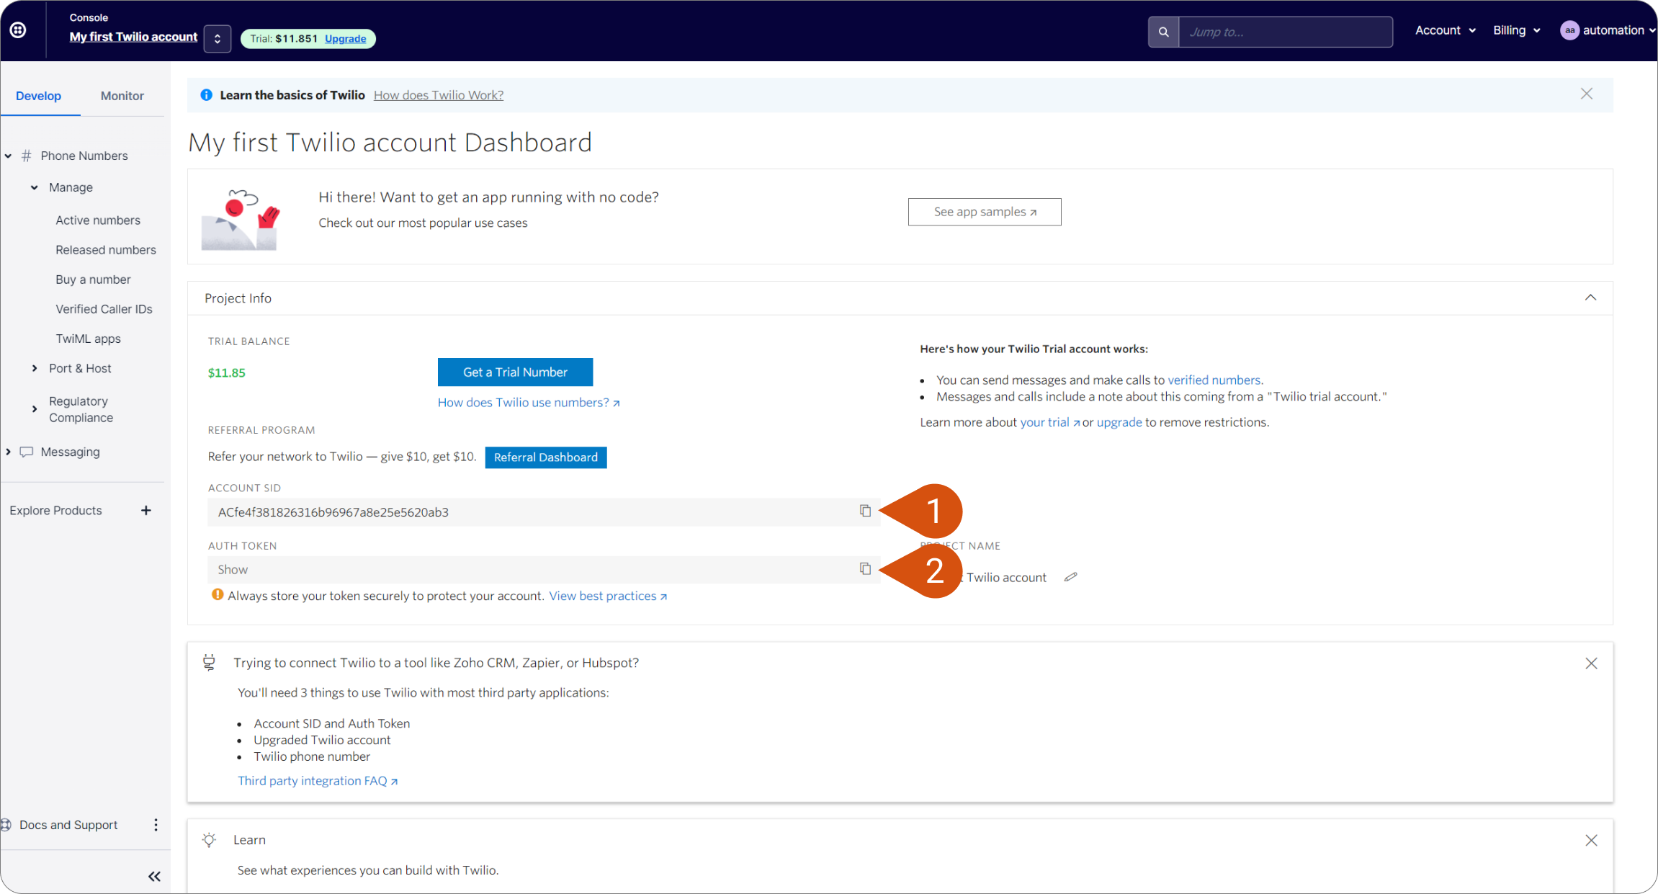Close the Learn the basics banner
Viewport: 1658px width, 894px height.
(x=1587, y=94)
